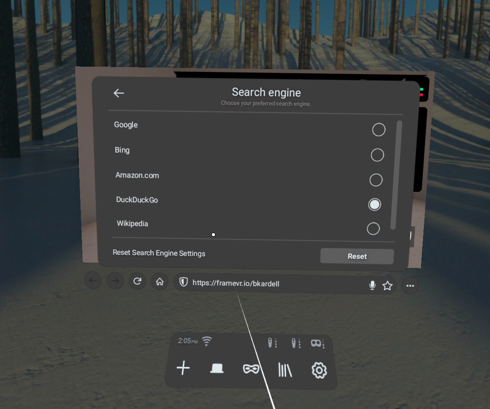Reload the page with refresh icon
This screenshot has height=409, width=490.
[137, 281]
